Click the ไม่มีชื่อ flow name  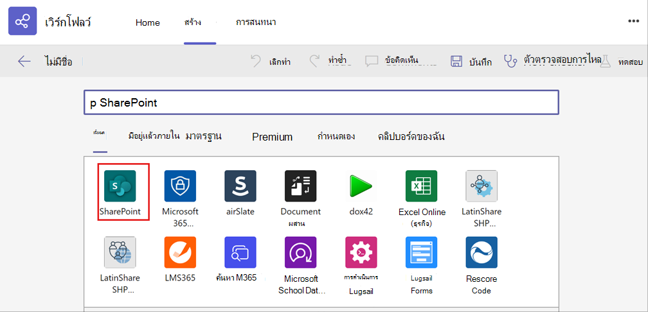click(x=57, y=62)
